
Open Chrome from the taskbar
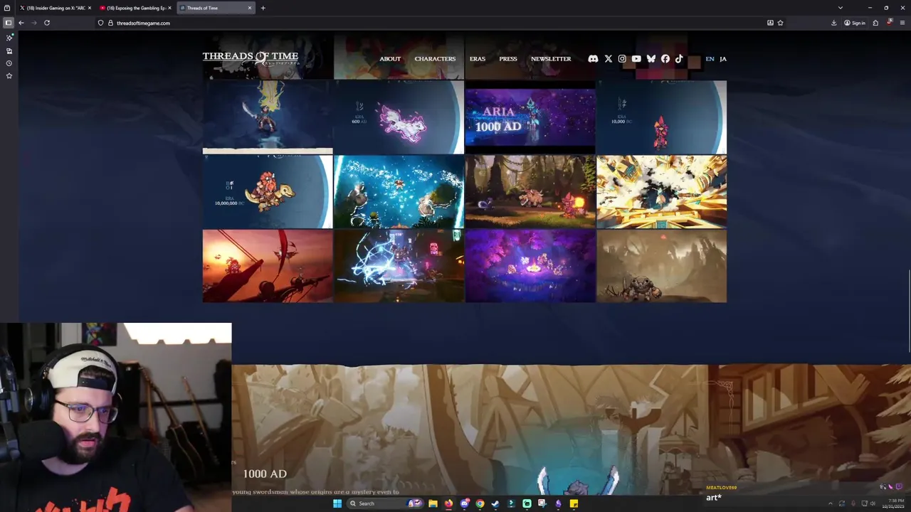[x=480, y=503]
